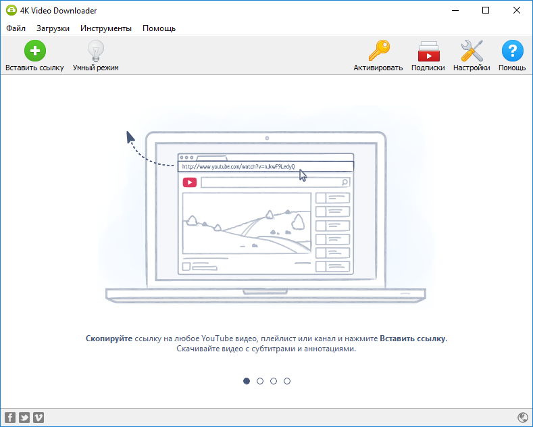Screen dimensions: 533x427
Task: Click the green Вставить ссылку plus icon
Action: (35, 51)
